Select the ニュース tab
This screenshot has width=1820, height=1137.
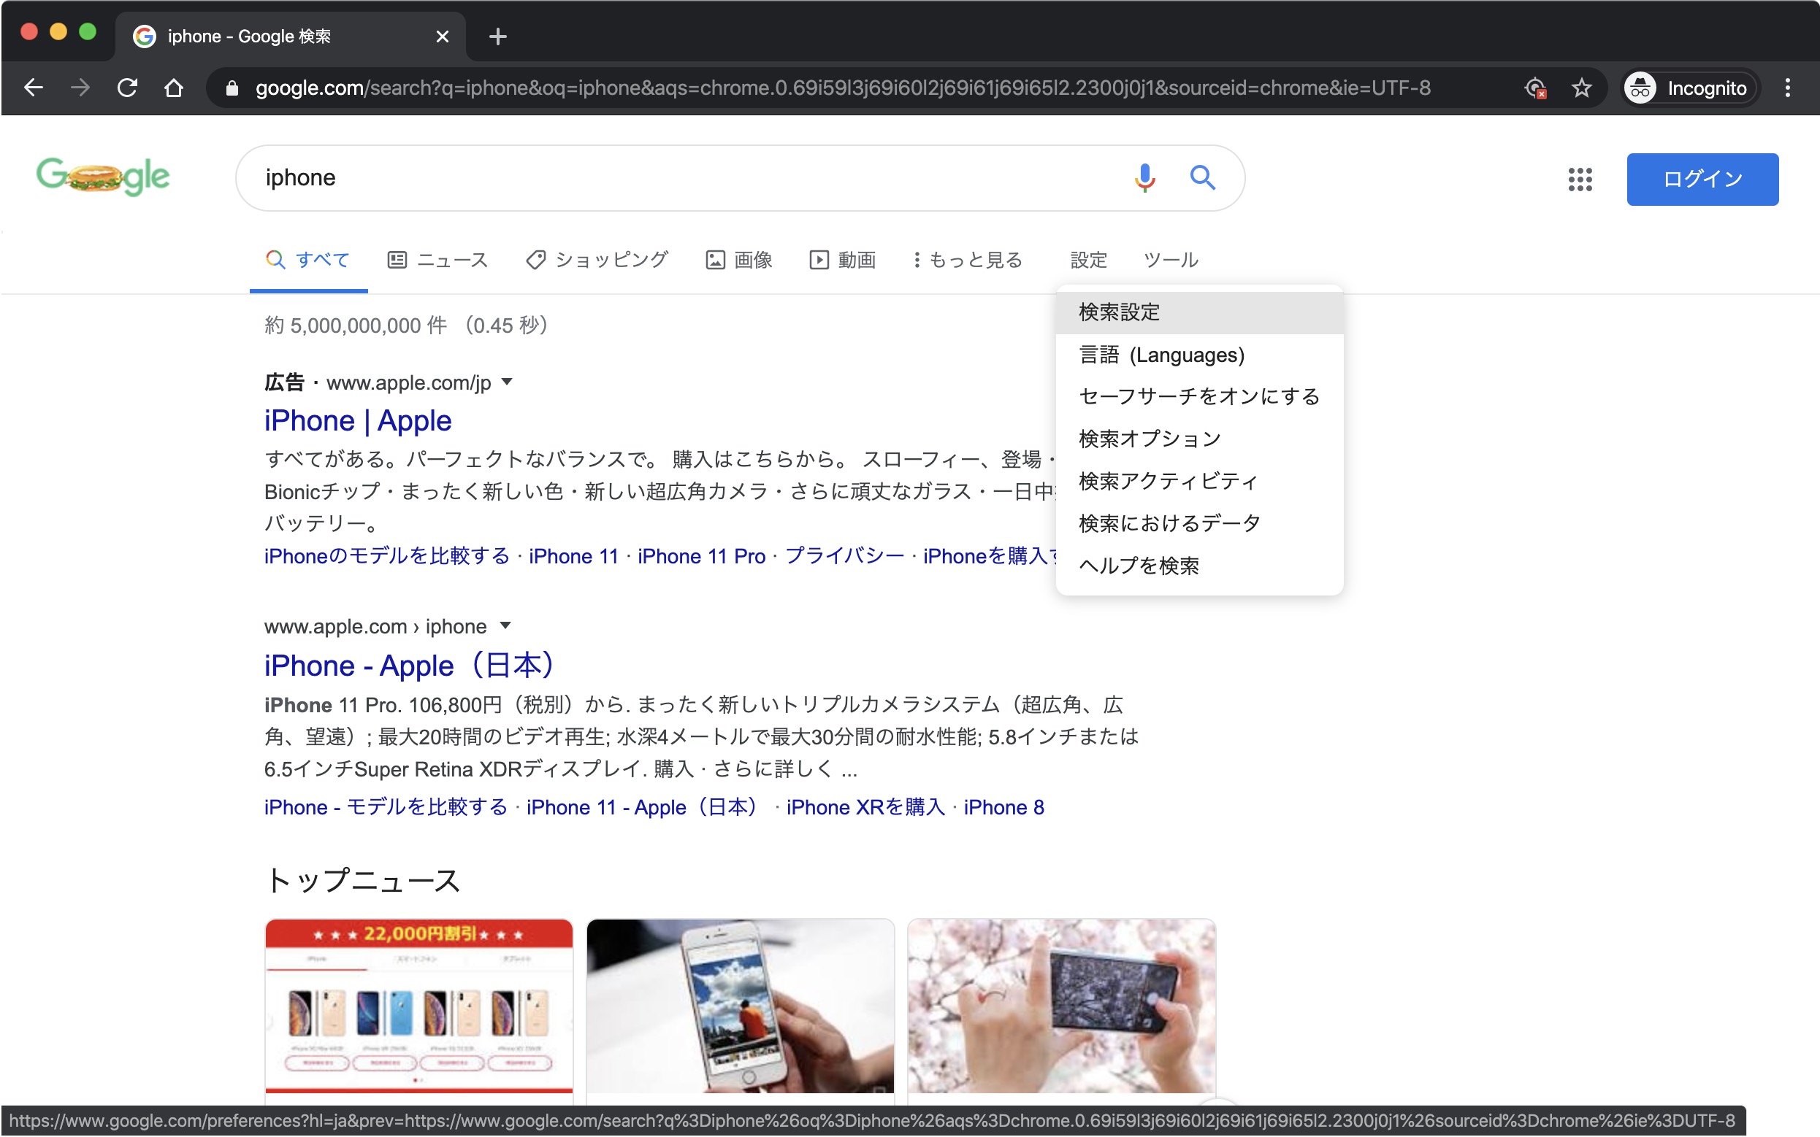tap(439, 259)
